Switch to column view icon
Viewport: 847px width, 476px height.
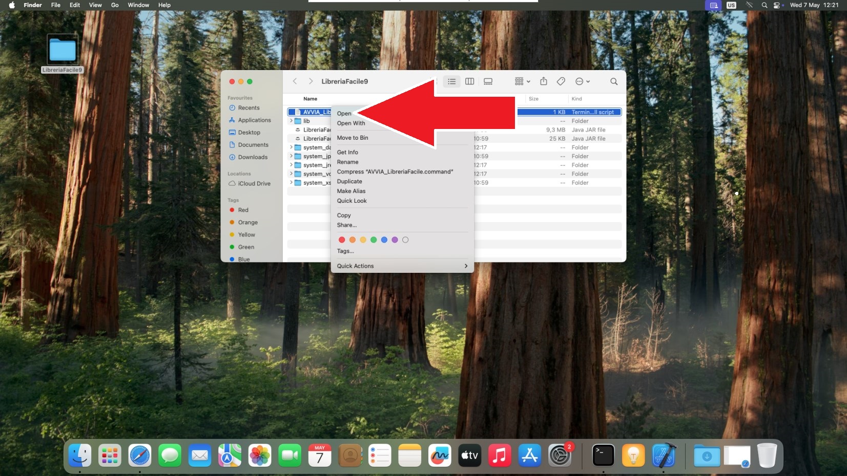tap(469, 81)
